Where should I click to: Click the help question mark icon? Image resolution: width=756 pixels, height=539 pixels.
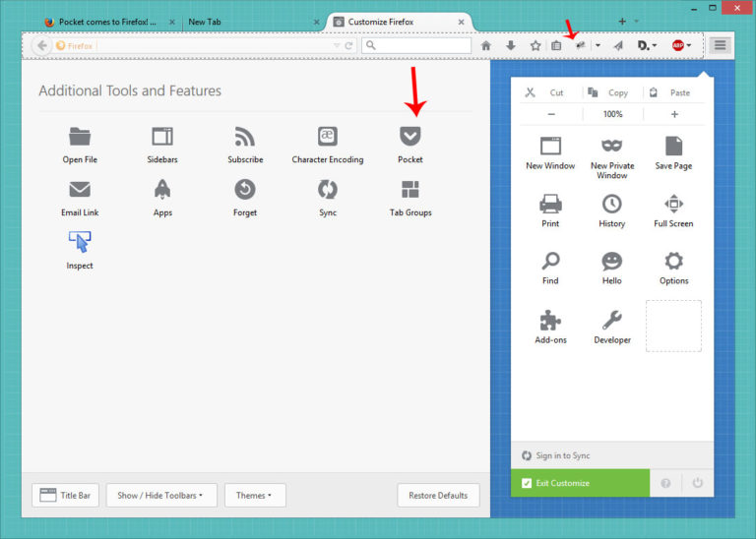(x=665, y=483)
